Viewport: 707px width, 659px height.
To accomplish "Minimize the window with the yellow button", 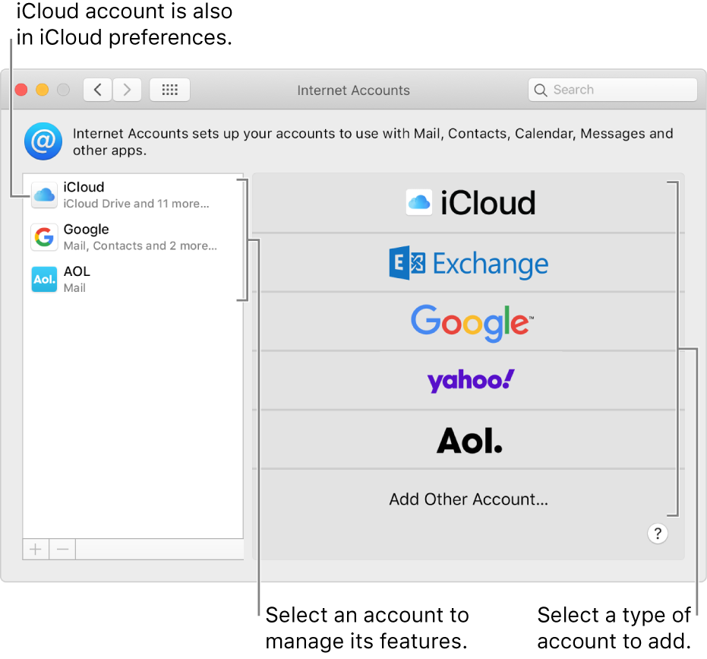I will tap(43, 90).
